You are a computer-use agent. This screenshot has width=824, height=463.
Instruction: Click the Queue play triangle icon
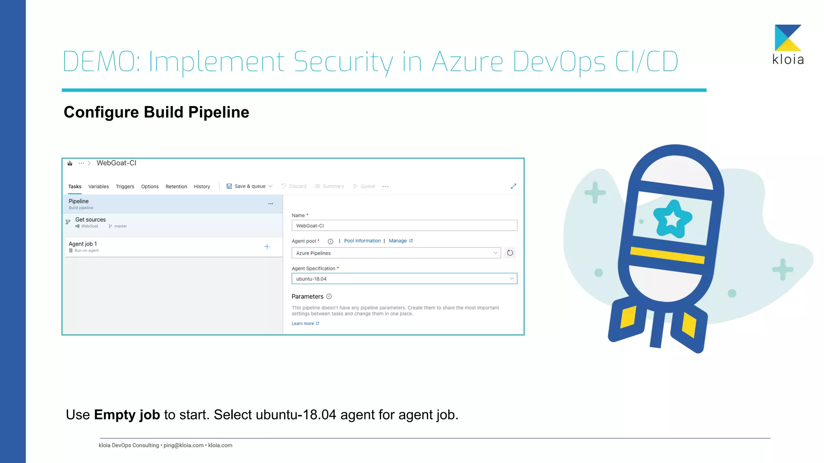coord(355,186)
